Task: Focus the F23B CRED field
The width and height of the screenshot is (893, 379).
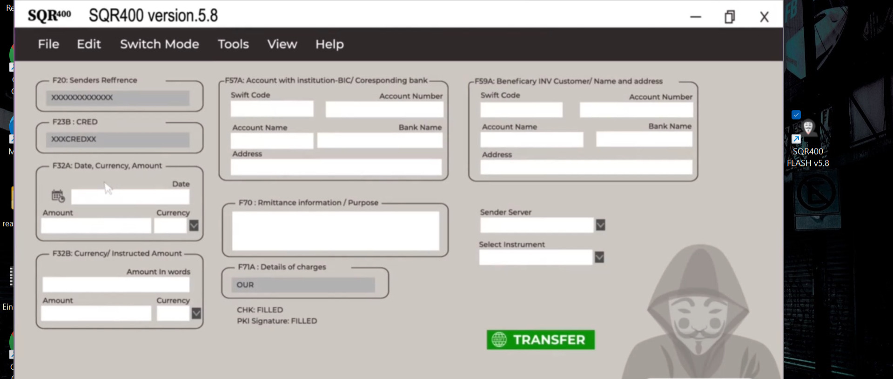Action: 118,139
